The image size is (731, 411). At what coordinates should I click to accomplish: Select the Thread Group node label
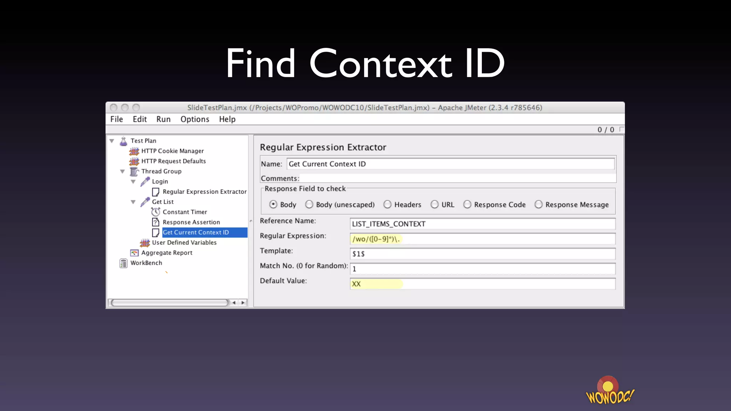tap(161, 171)
